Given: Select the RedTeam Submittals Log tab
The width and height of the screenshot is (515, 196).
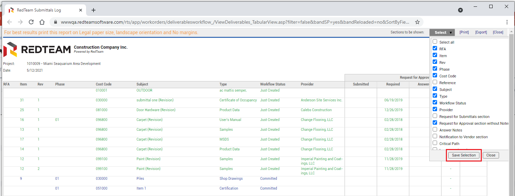Looking at the screenshot, I should (x=41, y=10).
